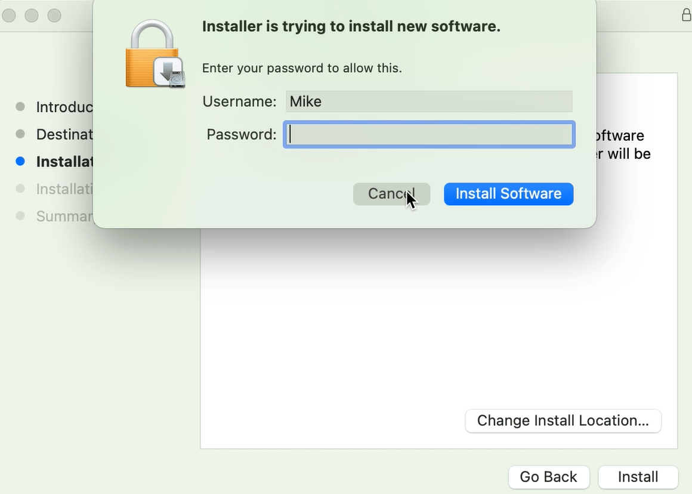Image resolution: width=692 pixels, height=494 pixels.
Task: Click the small padlock in the title bar
Action: pyautogui.click(x=686, y=16)
